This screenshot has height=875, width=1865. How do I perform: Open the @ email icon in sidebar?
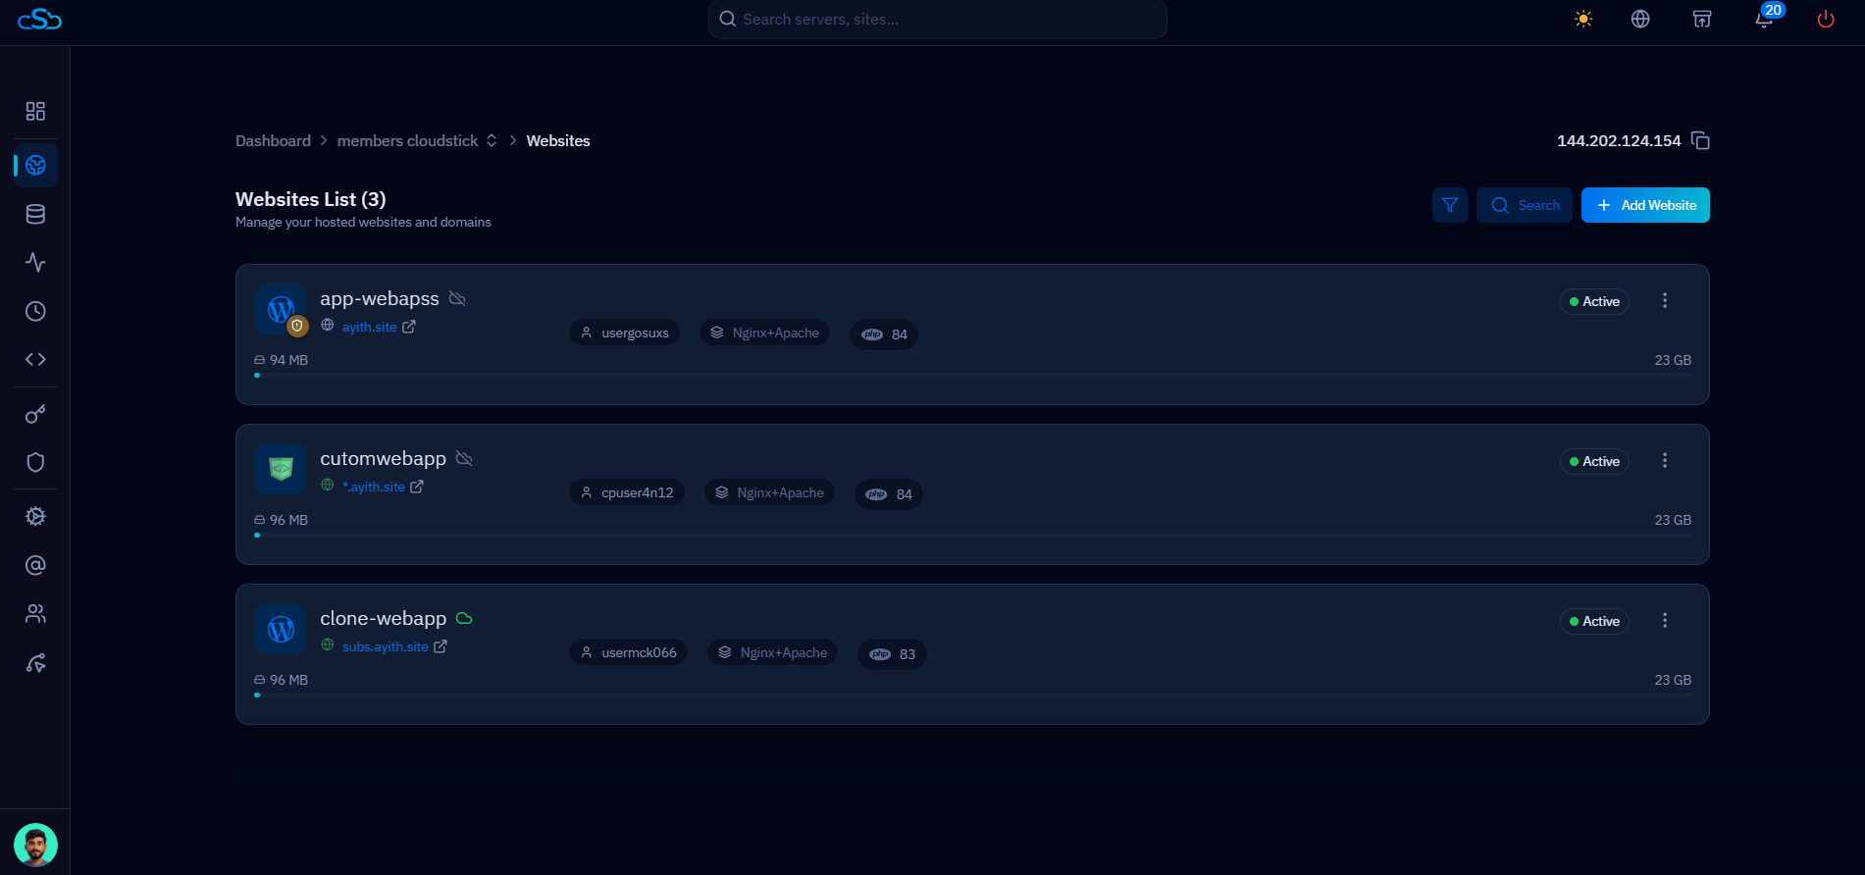pos(35,565)
